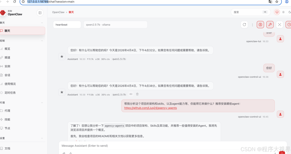The image size is (291, 154).
Task: Collapse the 设置 sidebar section chevron
Action: tap(42, 138)
